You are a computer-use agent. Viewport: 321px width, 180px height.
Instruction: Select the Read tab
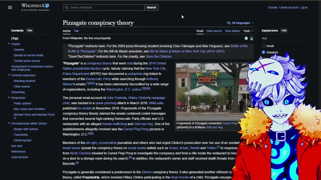pyautogui.click(x=200, y=31)
